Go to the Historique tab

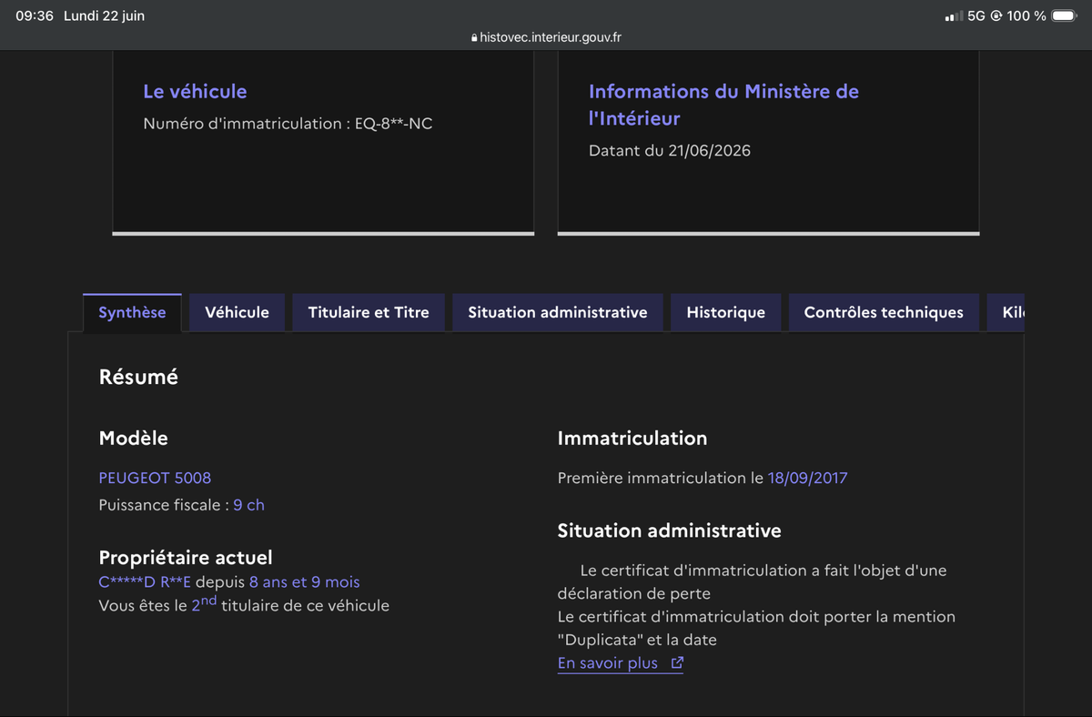pos(725,312)
